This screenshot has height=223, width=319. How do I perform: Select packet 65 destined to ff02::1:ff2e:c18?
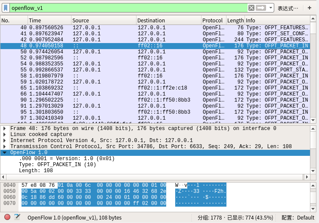[x=155, y=88]
